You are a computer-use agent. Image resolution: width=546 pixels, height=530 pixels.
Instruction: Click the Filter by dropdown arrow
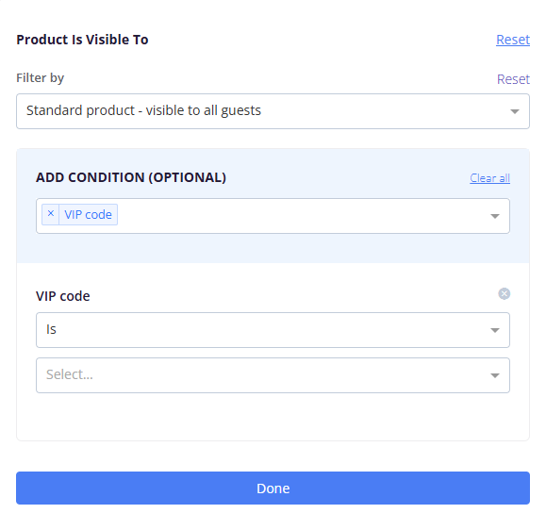(x=515, y=111)
